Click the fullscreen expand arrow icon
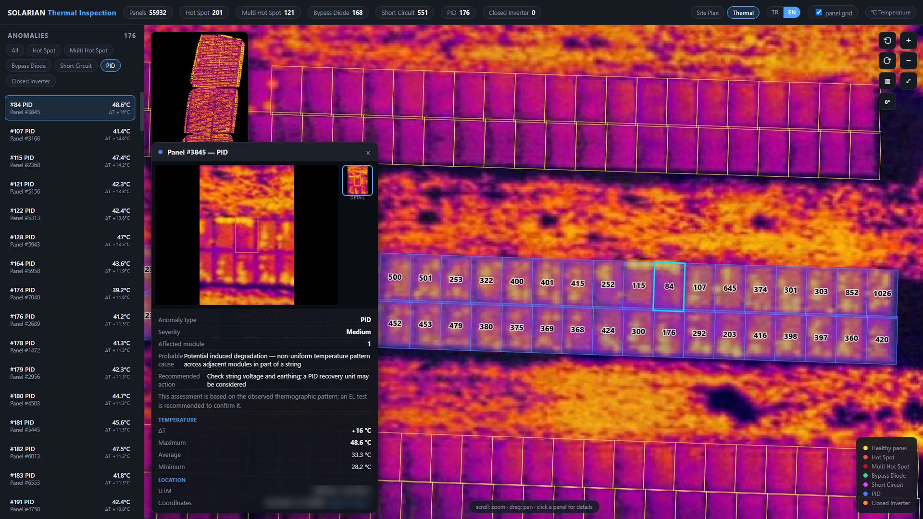The image size is (923, 519). [x=908, y=81]
